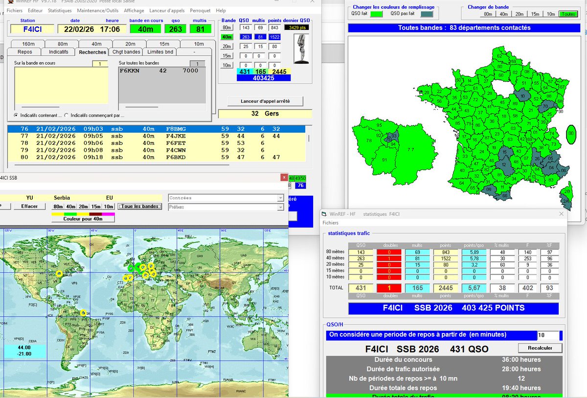Click the green 40m button in the Bande panel

[226, 37]
